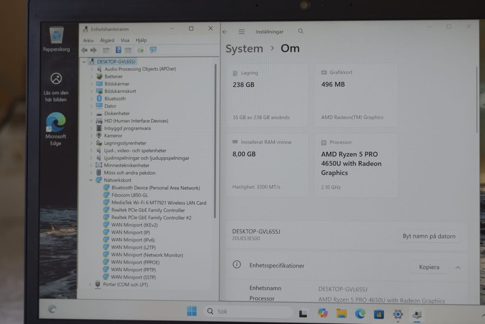Select 'Realtek PCIe GbE Family Controller #2'
This screenshot has width=485, height=324.
point(151,217)
